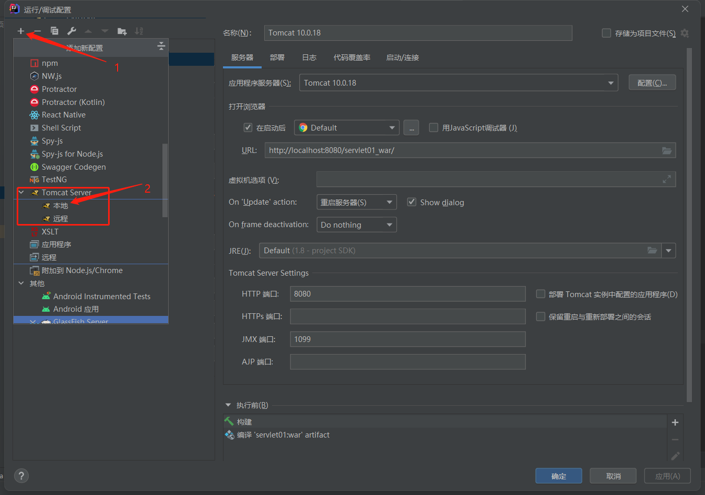Viewport: 705px width, 495px height.
Task: Click the collapse icon in Add New Configuration header
Action: pyautogui.click(x=161, y=47)
